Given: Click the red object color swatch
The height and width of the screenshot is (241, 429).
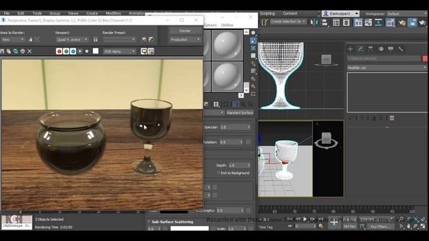Looking at the screenshot, I should click(x=425, y=58).
